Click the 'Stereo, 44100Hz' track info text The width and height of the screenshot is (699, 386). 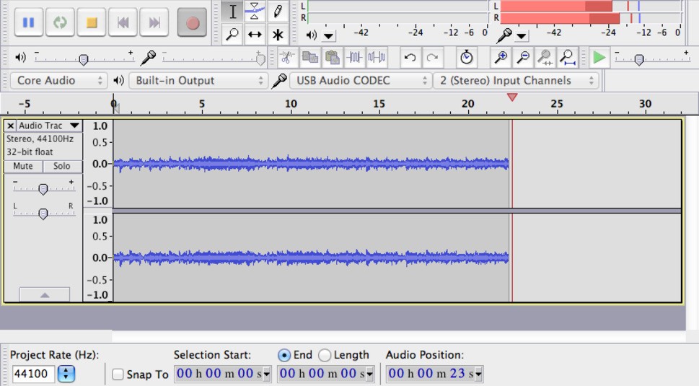point(40,139)
